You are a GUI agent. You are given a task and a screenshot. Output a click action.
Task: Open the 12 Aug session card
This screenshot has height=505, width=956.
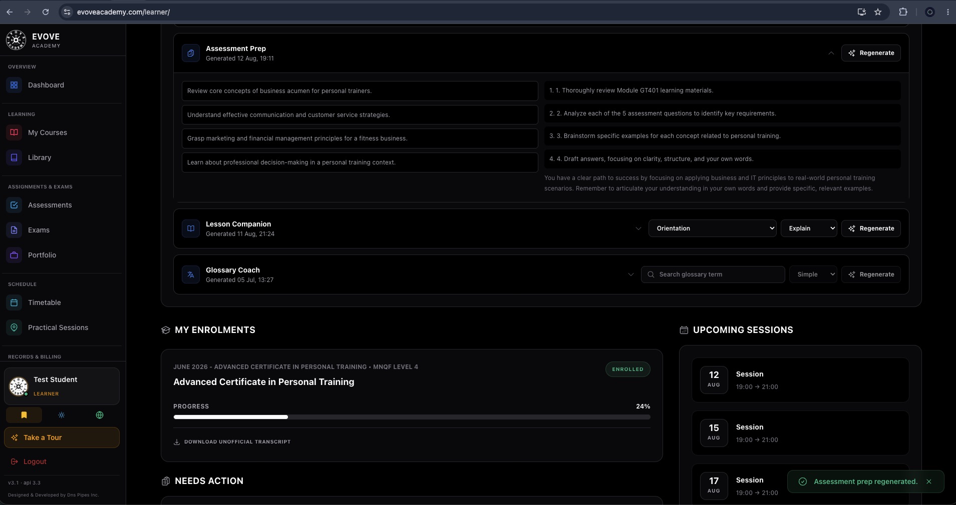click(x=800, y=380)
